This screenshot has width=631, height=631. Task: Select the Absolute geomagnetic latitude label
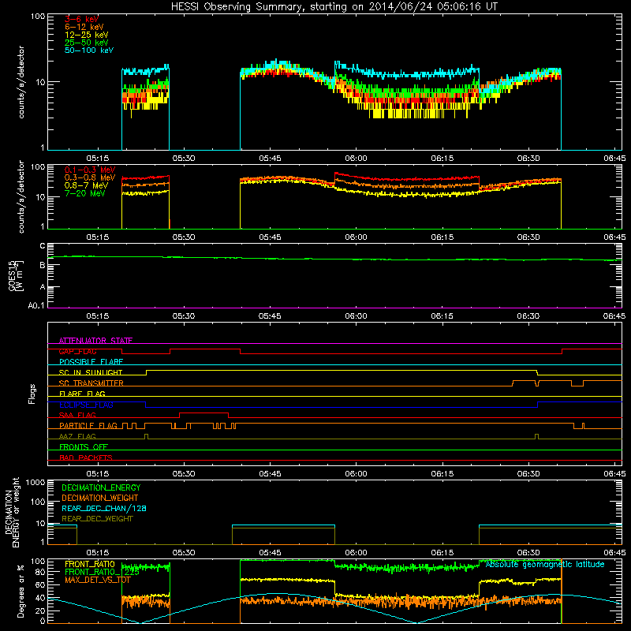(x=545, y=564)
